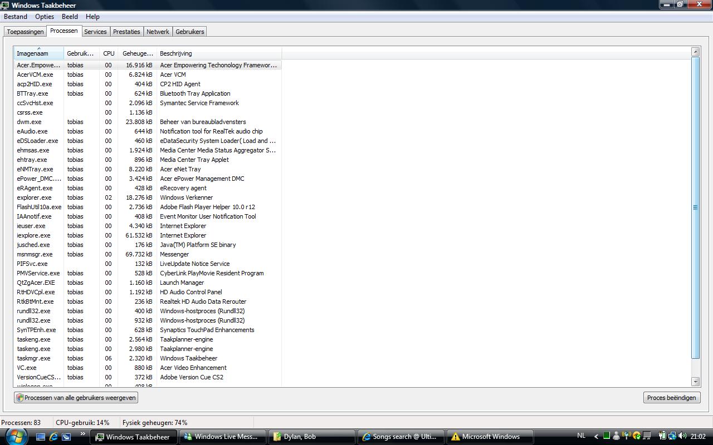Click the Fysiek geheugen: 74% status text
Image resolution: width=713 pixels, height=445 pixels.
(x=155, y=423)
